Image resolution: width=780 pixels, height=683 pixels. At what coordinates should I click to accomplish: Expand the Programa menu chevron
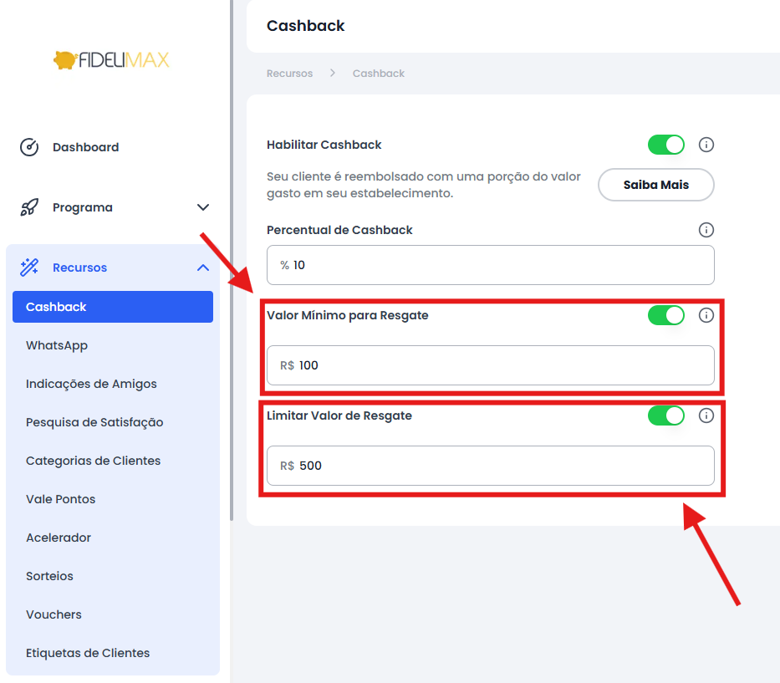click(x=203, y=207)
